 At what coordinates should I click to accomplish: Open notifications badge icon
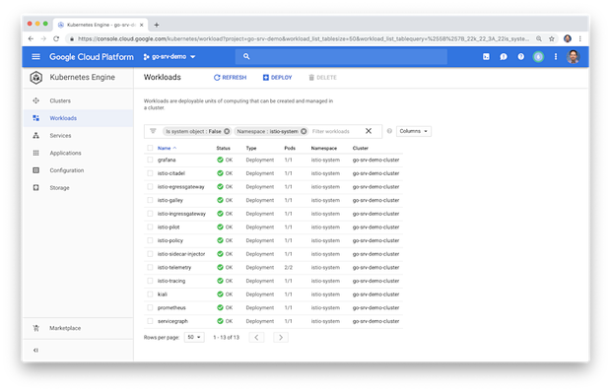pos(538,57)
